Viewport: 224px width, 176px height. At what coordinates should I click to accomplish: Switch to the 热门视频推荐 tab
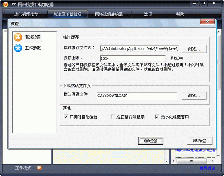26,14
